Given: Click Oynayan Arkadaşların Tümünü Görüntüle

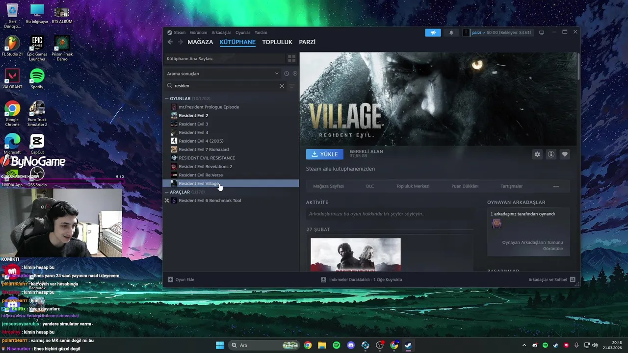Looking at the screenshot, I should pos(532,246).
